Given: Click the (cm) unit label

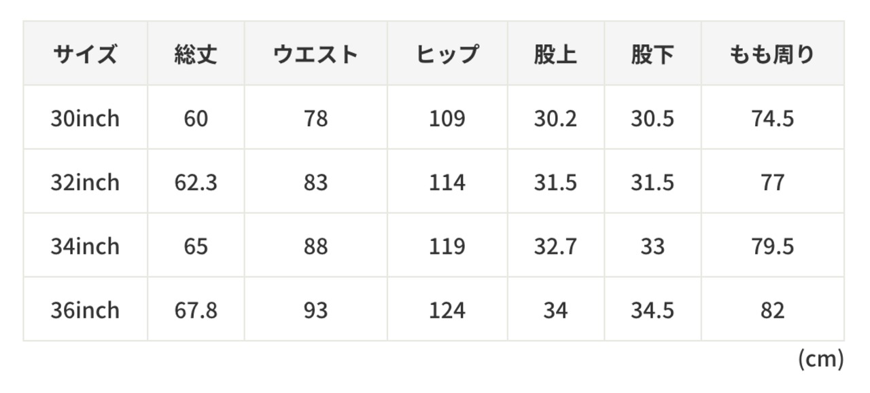Looking at the screenshot, I should pos(821,359).
